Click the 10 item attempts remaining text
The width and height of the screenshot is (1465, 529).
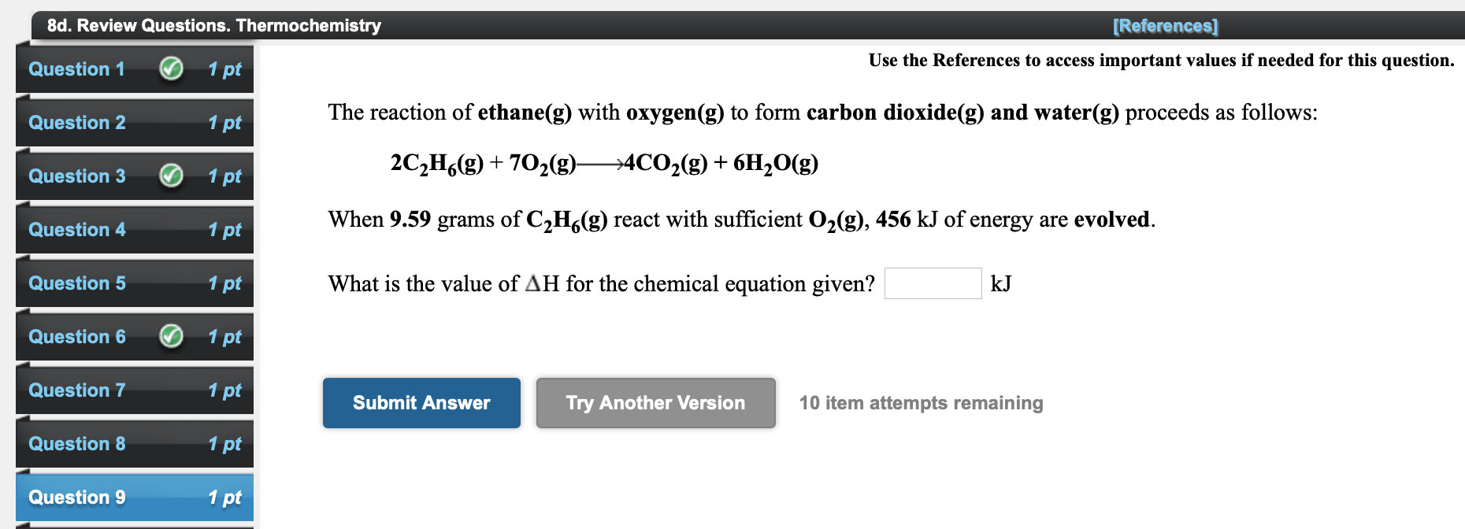[x=920, y=402]
